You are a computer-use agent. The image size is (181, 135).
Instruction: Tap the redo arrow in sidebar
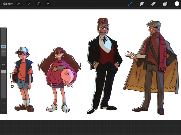[x=3, y=110]
